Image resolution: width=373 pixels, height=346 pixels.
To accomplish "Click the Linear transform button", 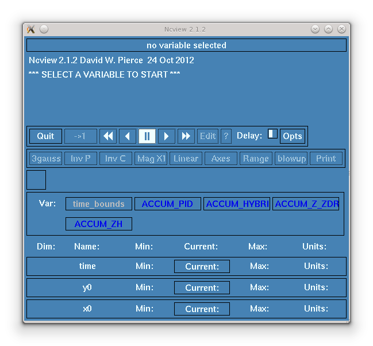I will pyautogui.click(x=186, y=159).
